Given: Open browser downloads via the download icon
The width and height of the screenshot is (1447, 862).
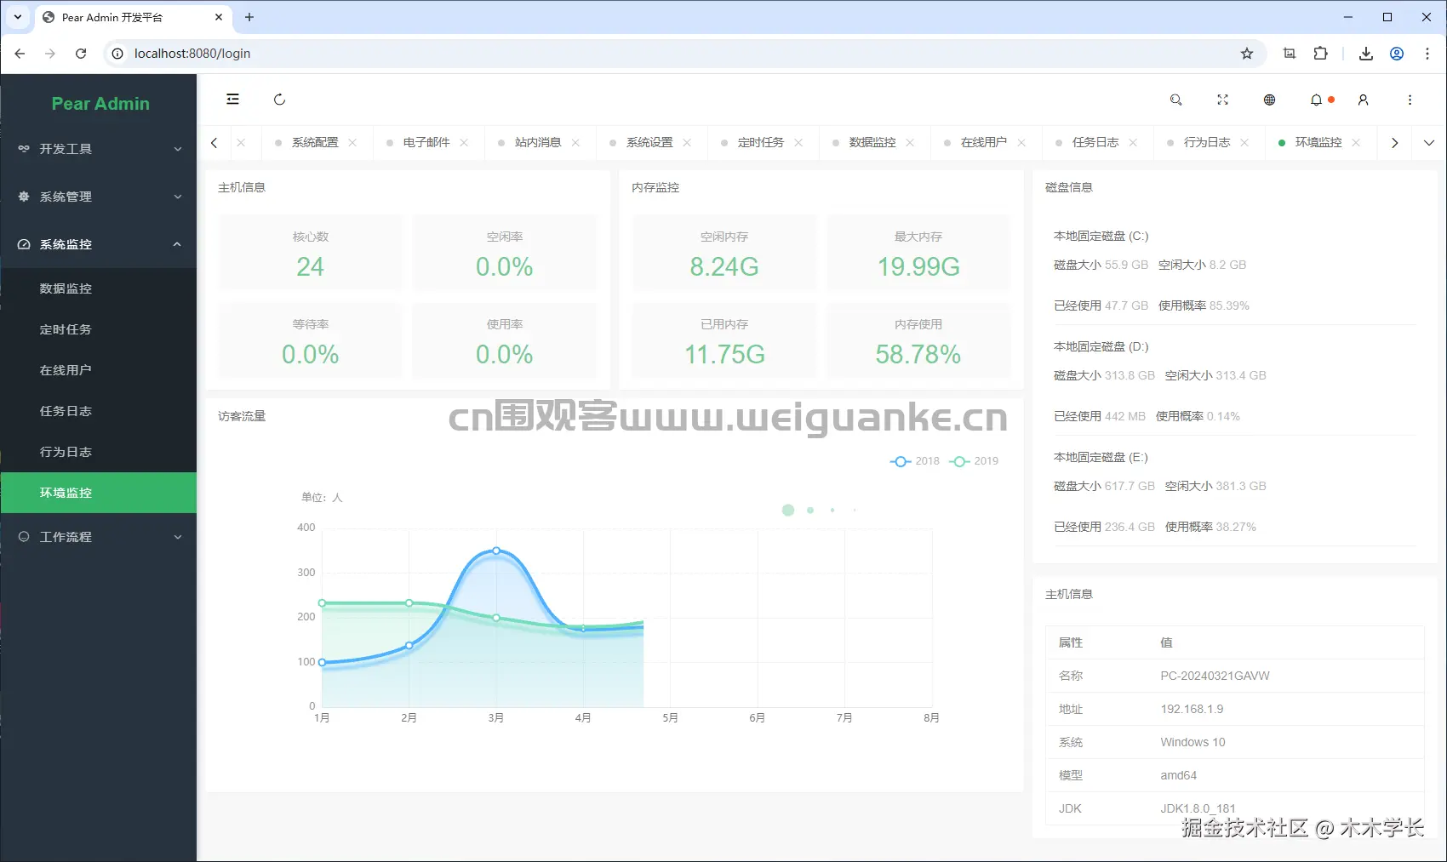Looking at the screenshot, I should pyautogui.click(x=1365, y=53).
